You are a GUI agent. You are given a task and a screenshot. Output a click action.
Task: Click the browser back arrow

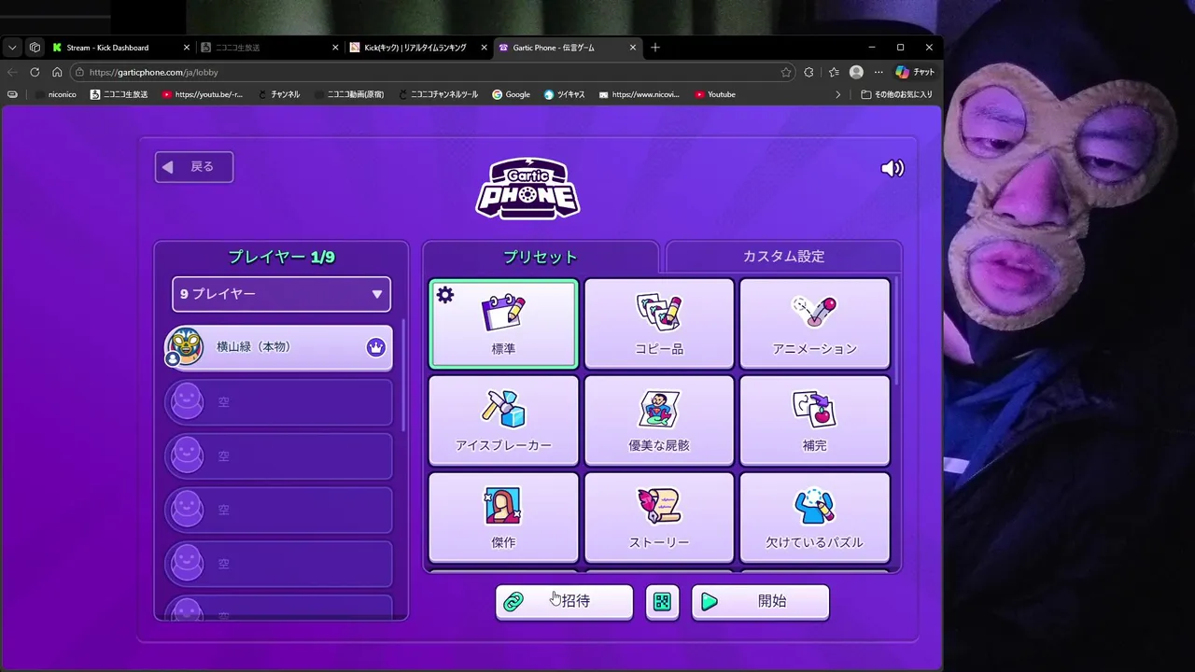pos(12,72)
